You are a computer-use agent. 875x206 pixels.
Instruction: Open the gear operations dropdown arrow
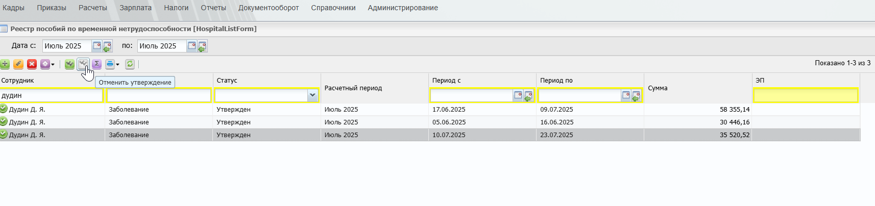(x=53, y=64)
